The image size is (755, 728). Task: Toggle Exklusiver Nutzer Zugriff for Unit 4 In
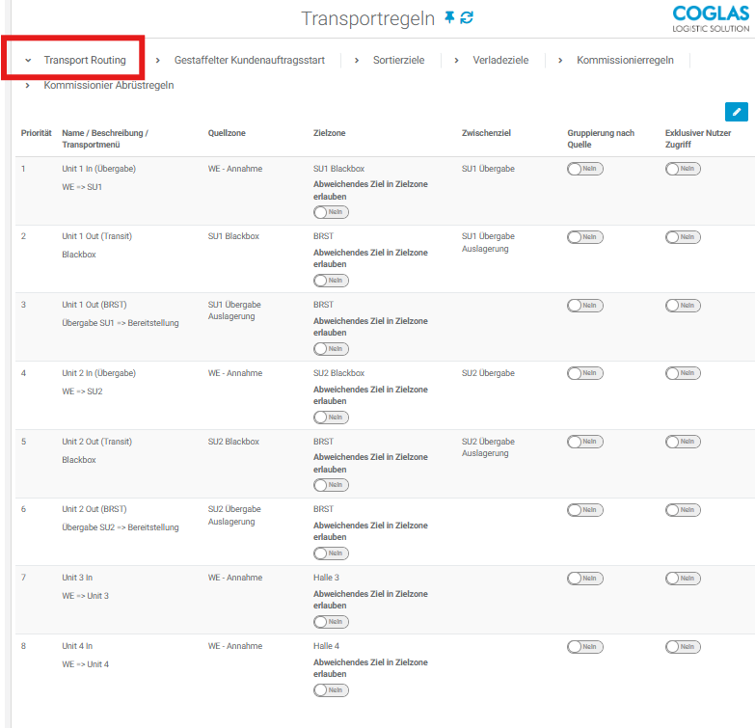(683, 647)
